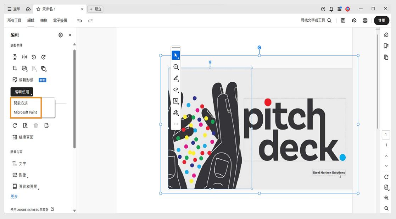Click the 尋找文字或工具 search field
Image resolution: width=396 pixels, height=219 pixels.
click(316, 21)
